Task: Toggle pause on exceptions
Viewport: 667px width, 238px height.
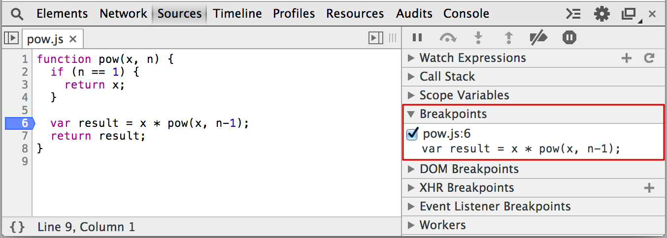Action: coord(569,38)
